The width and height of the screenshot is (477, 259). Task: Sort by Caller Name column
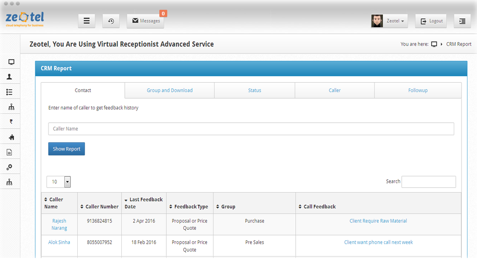59,203
